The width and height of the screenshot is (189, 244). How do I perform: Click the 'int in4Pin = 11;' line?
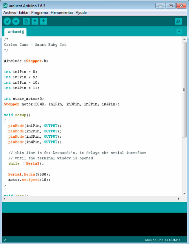coord(22,88)
